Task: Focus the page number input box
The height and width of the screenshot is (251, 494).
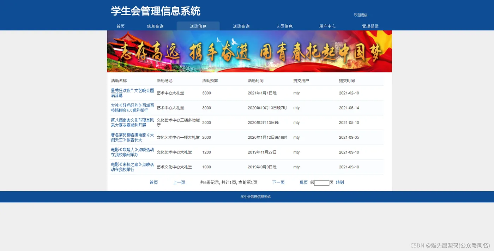Action: tap(321, 183)
